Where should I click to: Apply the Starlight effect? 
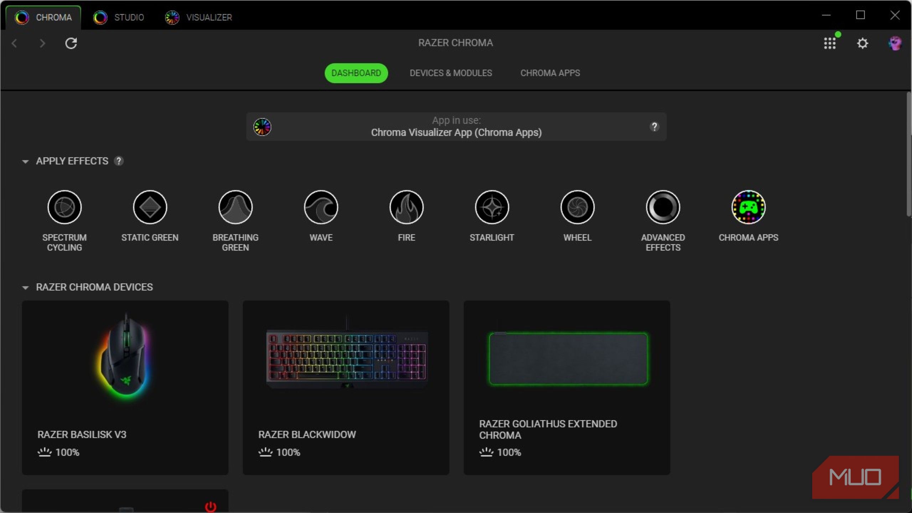pyautogui.click(x=492, y=207)
